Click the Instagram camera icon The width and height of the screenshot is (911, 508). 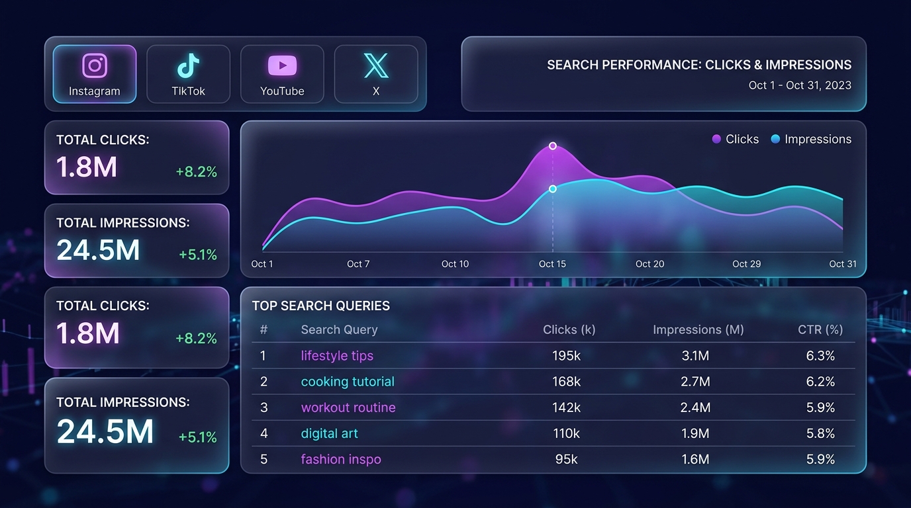(x=95, y=65)
